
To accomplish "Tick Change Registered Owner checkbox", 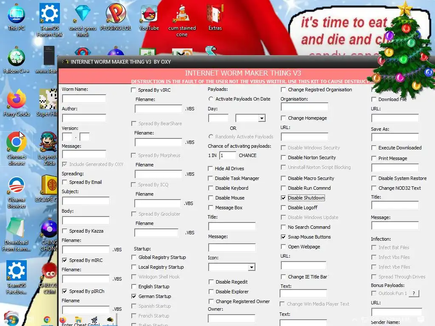I will click(211, 301).
